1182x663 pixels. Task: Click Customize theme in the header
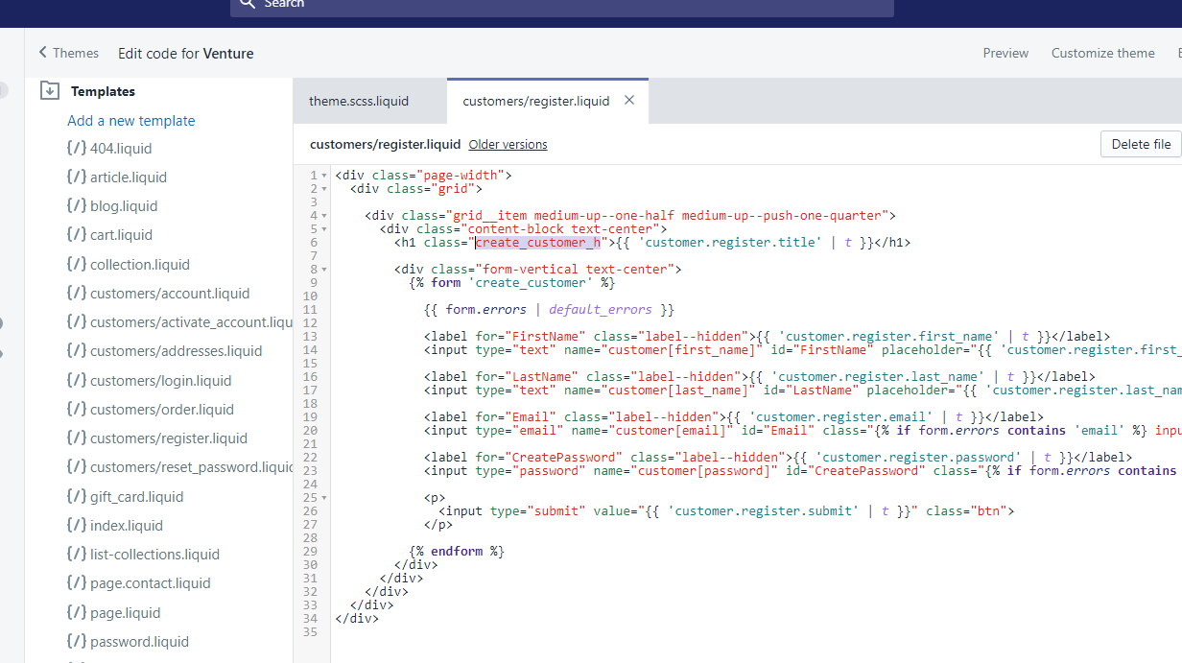click(1102, 54)
